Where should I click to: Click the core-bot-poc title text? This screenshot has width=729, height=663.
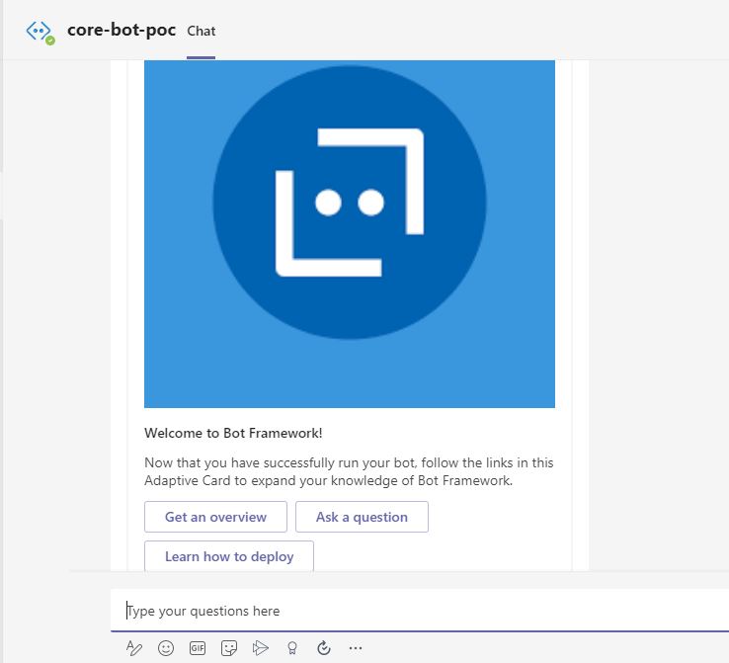click(x=121, y=31)
